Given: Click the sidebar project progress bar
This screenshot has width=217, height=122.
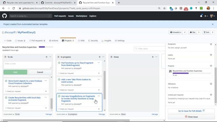Looking at the screenshot, I should (192, 73).
